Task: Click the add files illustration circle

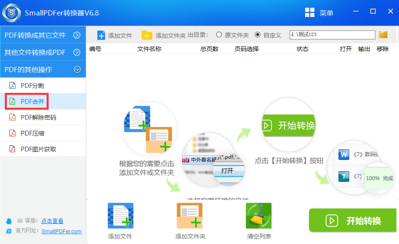Action: click(x=150, y=129)
